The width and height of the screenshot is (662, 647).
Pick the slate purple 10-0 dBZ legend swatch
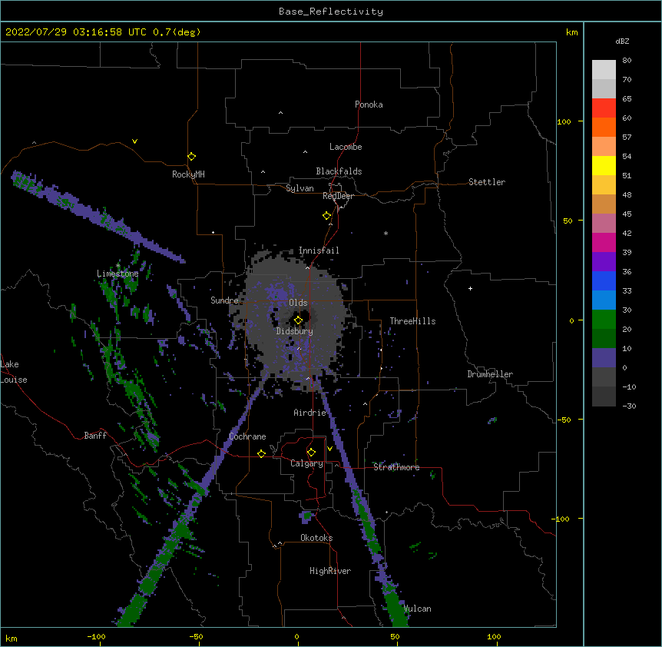[604, 358]
